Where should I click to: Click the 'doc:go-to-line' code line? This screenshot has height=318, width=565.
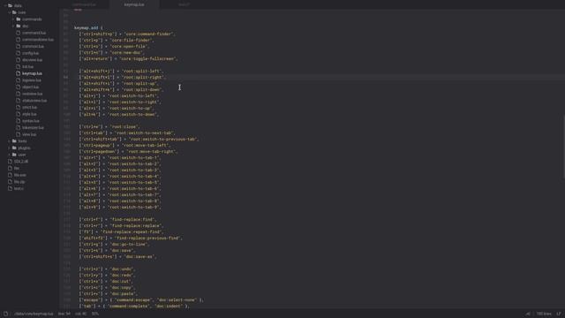tap(114, 245)
